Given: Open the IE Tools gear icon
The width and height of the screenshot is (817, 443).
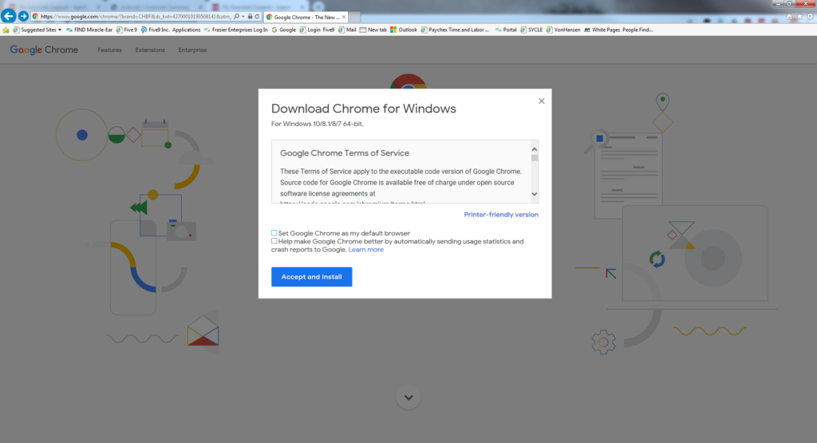Looking at the screenshot, I should click(811, 17).
